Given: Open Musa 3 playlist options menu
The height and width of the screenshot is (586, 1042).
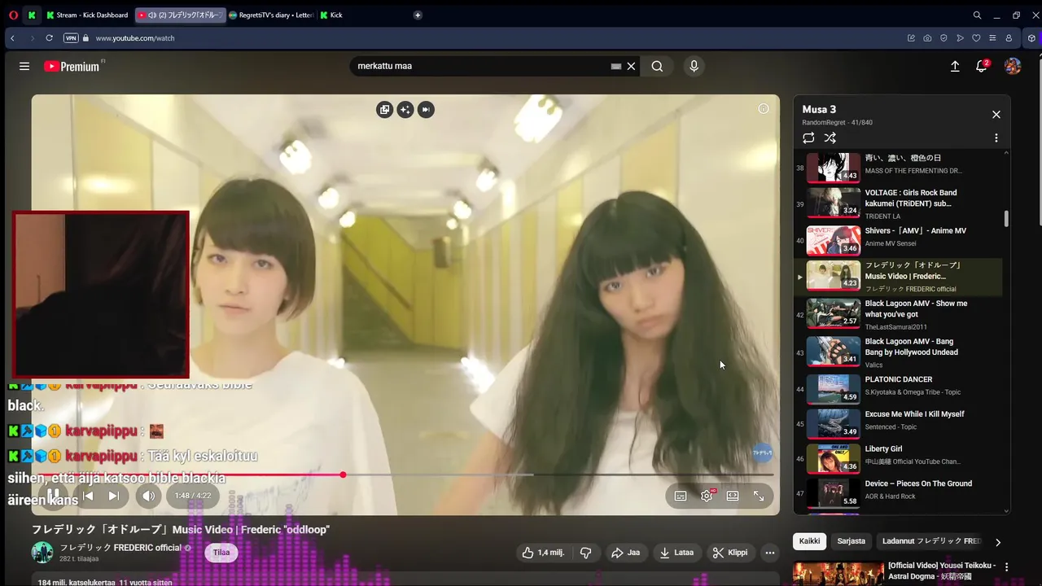Looking at the screenshot, I should click(x=996, y=138).
